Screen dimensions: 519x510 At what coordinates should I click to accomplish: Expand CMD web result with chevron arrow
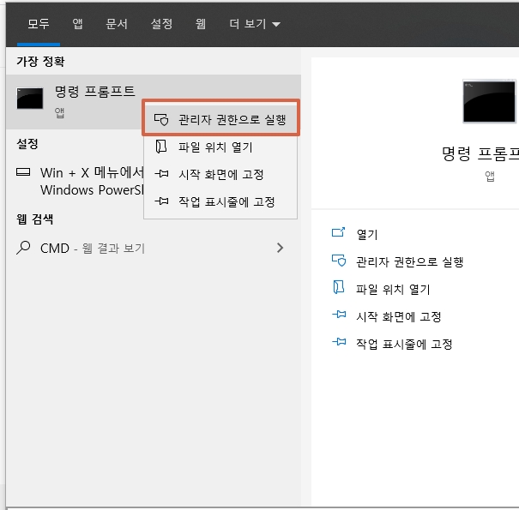280,248
